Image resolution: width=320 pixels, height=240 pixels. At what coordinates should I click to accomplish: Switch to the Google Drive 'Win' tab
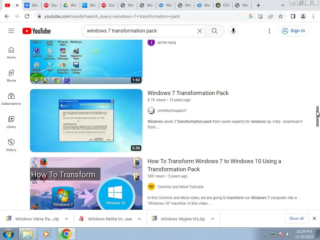pyautogui.click(x=70, y=5)
